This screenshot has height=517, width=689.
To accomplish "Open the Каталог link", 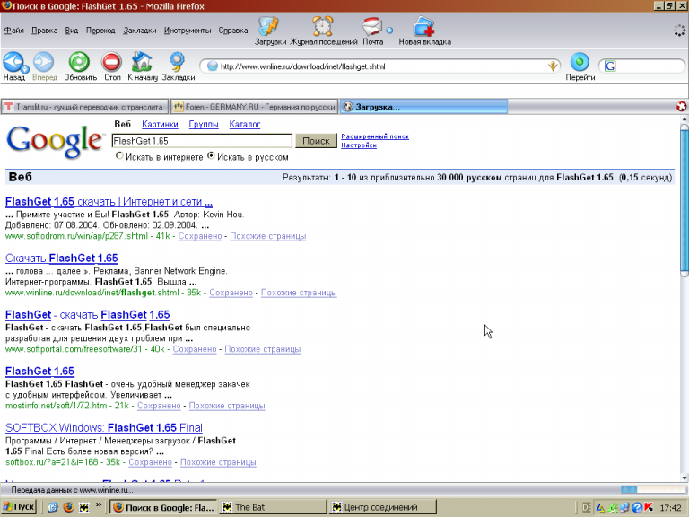I will (x=245, y=125).
